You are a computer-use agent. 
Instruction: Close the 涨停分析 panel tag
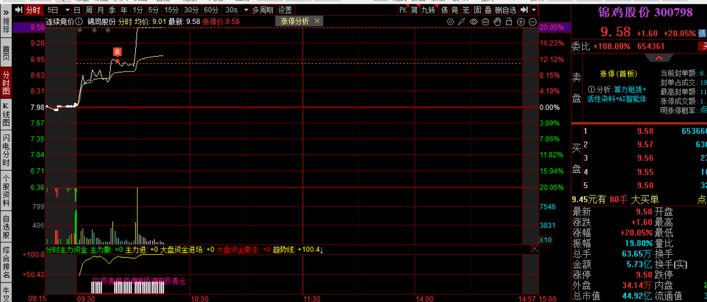[x=317, y=21]
